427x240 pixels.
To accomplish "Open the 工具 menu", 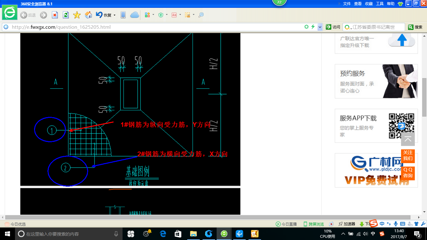I will click(x=380, y=4).
